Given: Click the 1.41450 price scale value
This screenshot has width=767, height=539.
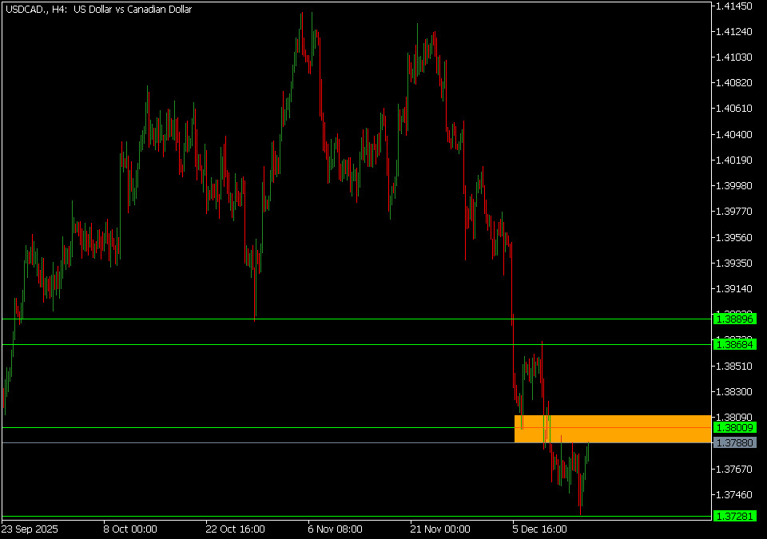Looking at the screenshot, I should (734, 6).
